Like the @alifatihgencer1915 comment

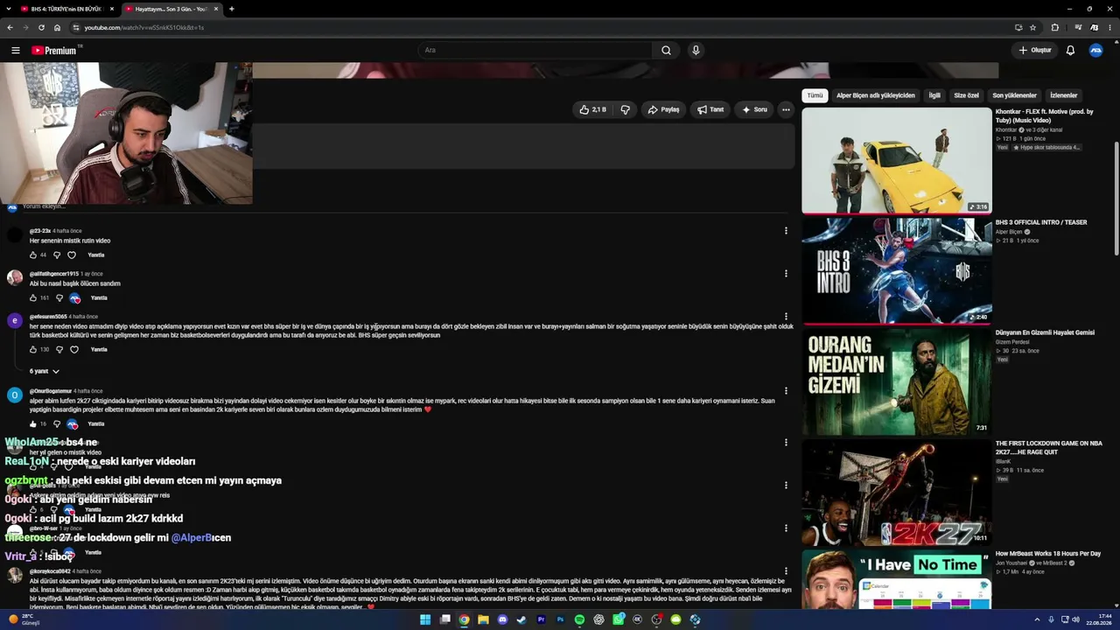[33, 297]
